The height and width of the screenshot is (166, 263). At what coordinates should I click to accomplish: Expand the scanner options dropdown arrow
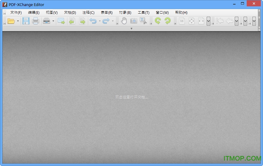(x=53, y=21)
